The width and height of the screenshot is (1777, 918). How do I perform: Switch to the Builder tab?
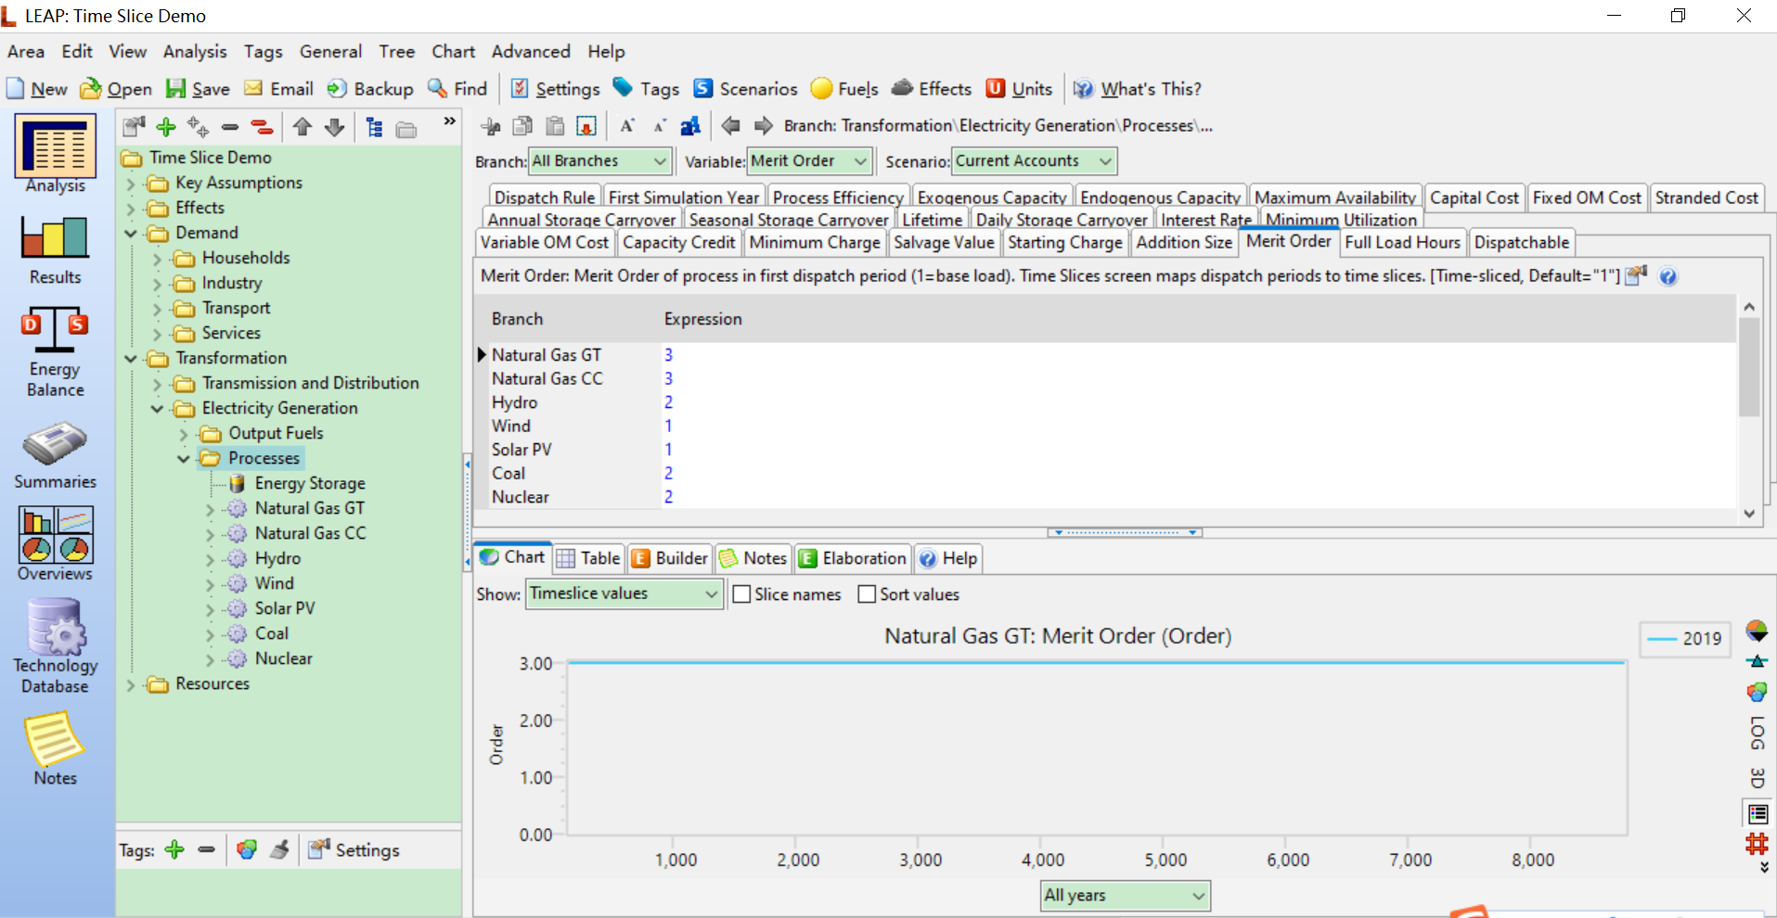coord(669,558)
